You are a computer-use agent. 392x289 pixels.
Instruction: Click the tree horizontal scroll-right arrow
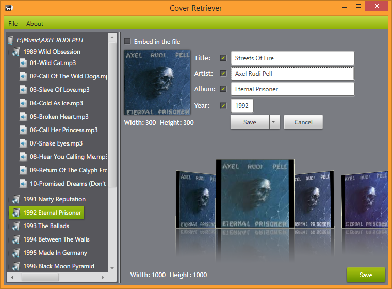coord(103,277)
